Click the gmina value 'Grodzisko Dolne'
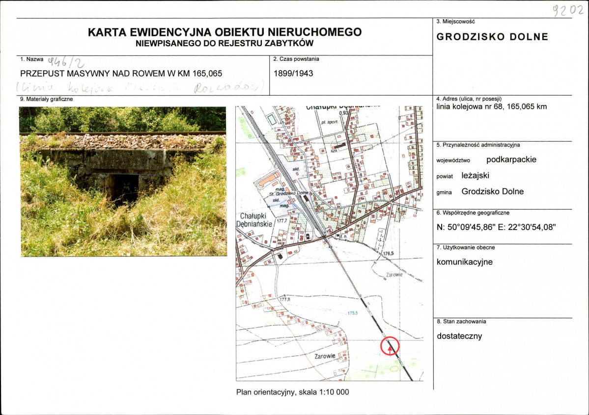 click(492, 191)
